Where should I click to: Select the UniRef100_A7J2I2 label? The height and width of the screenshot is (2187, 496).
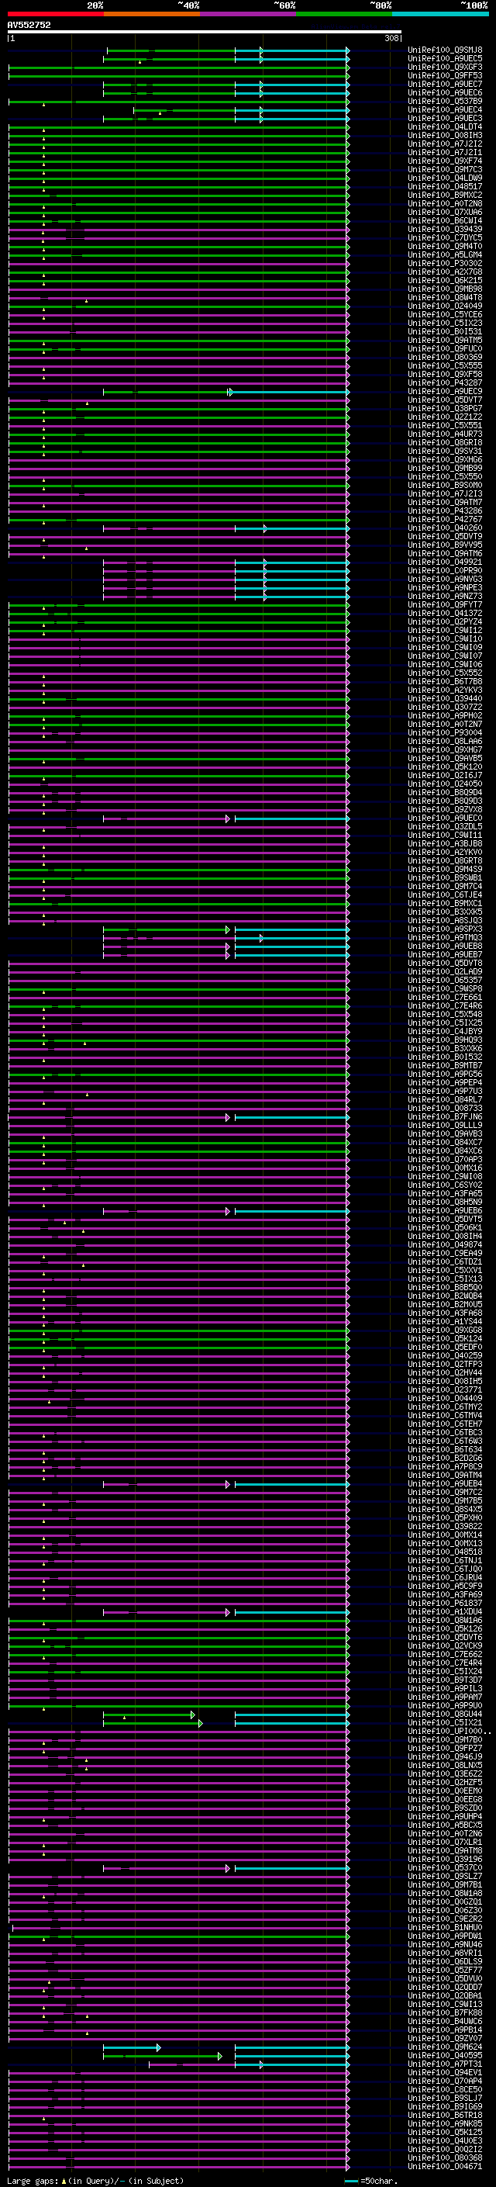(445, 144)
